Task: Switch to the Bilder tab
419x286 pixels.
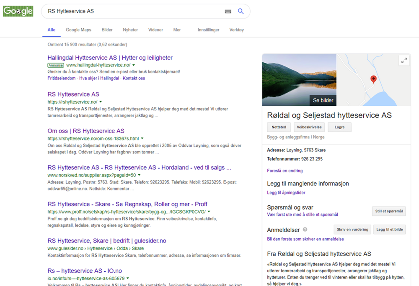Action: [107, 30]
